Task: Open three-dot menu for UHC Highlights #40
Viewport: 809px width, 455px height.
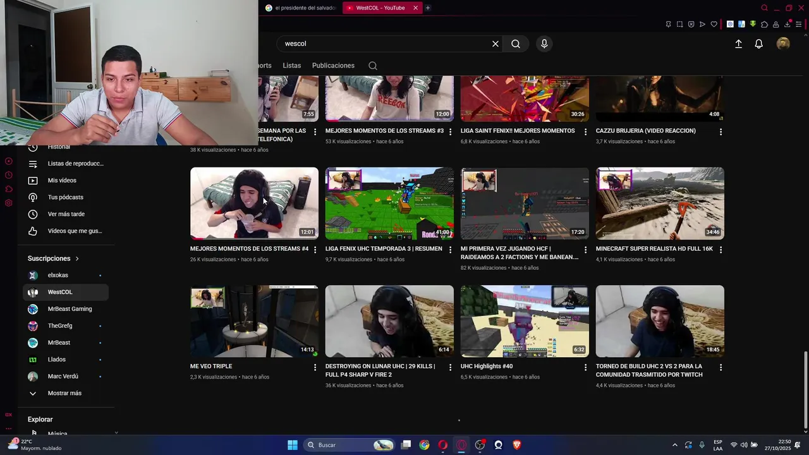Action: [x=585, y=367]
